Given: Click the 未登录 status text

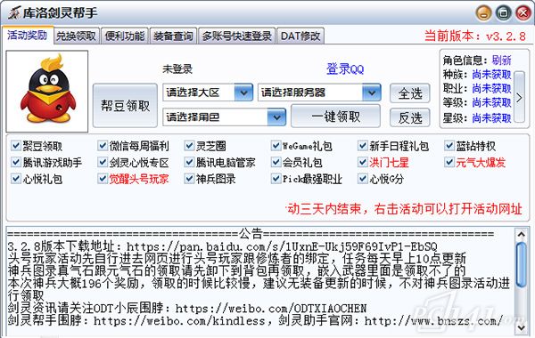Looking at the screenshot, I should (177, 69).
